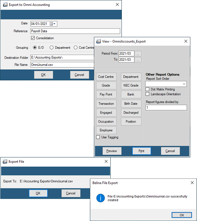Click the Employee button
Image resolution: width=197 pixels, height=221 pixels.
[106, 130]
